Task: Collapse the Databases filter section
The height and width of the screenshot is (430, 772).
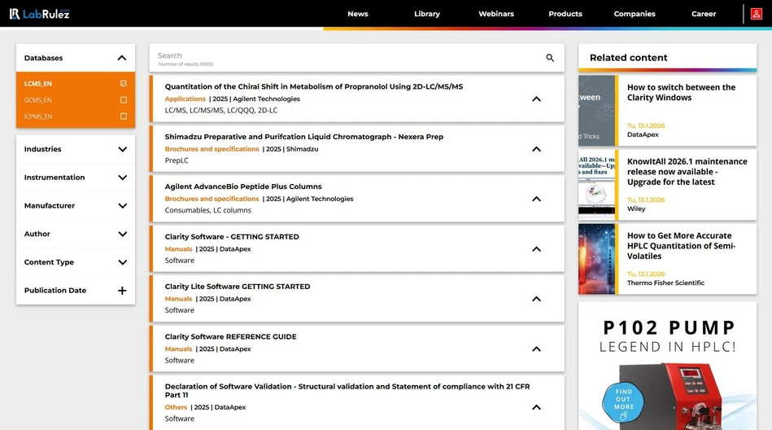Action: coord(122,58)
